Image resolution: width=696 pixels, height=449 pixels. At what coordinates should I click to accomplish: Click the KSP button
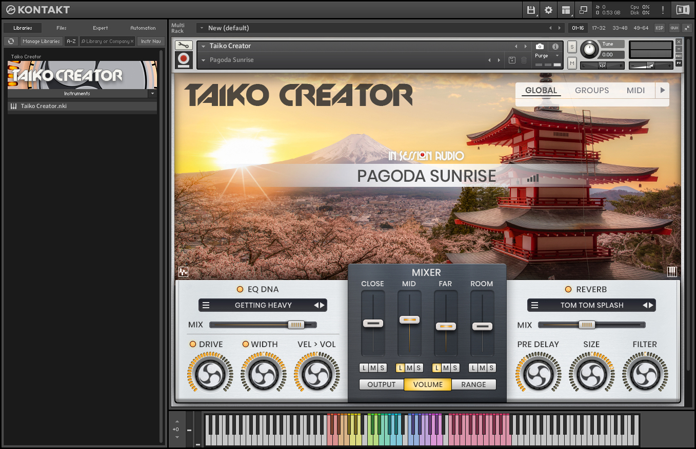pyautogui.click(x=660, y=28)
